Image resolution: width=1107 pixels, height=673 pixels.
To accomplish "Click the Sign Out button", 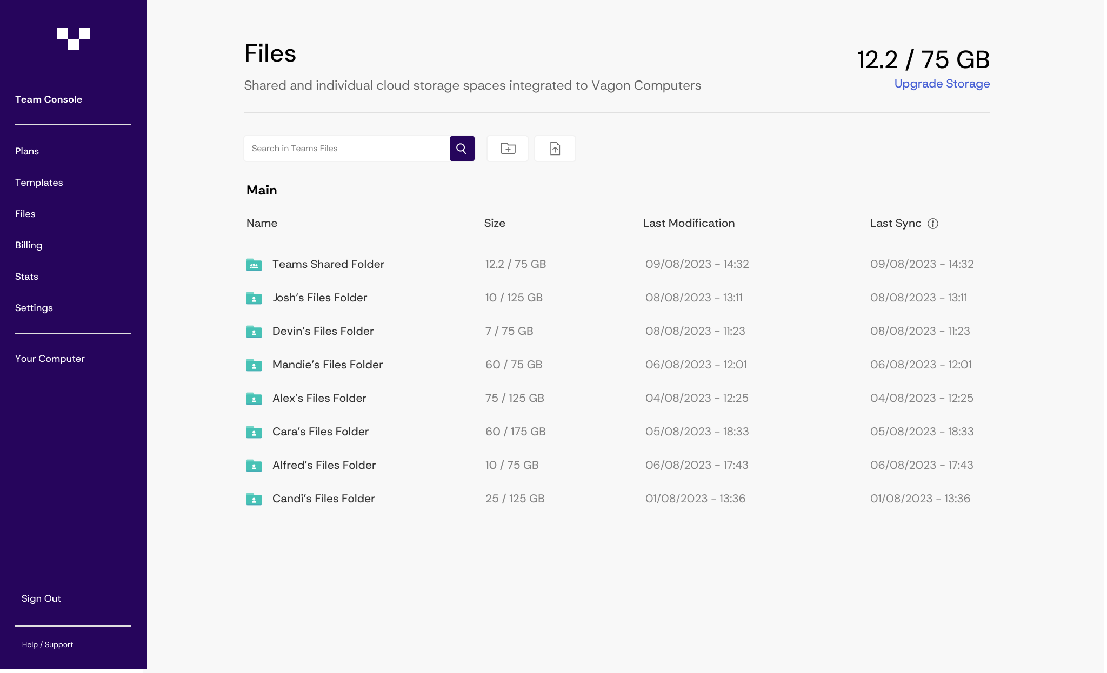I will [x=41, y=598].
